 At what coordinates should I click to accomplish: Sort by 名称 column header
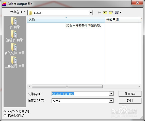(66, 20)
